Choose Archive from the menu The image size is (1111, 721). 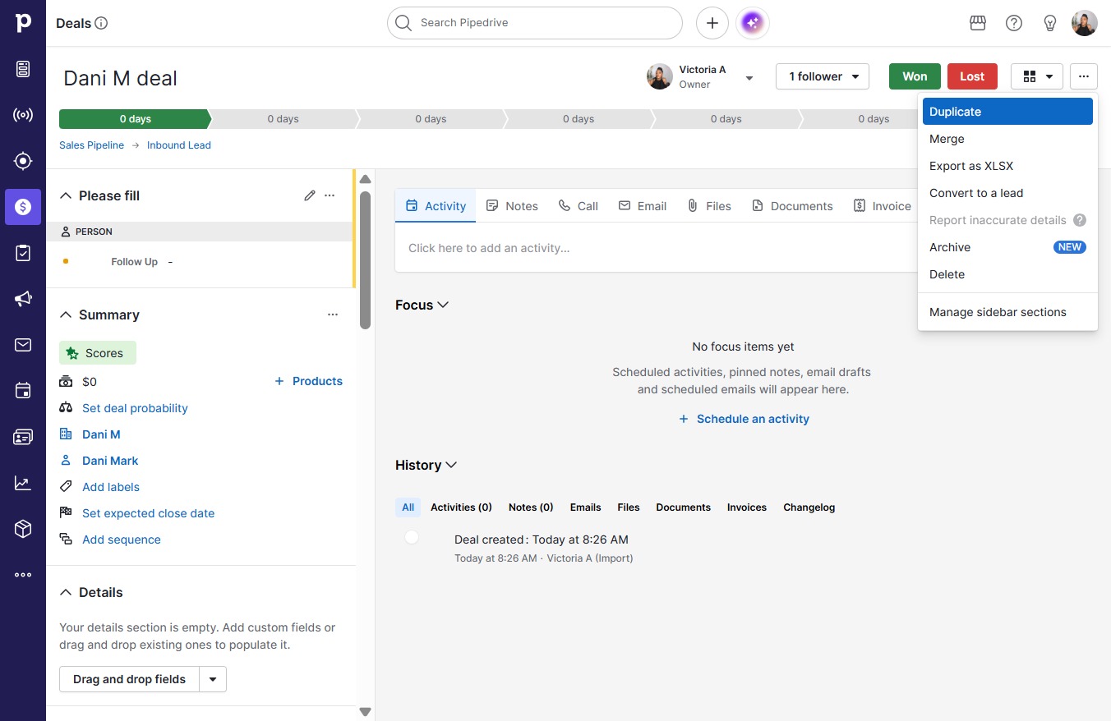tap(1007, 247)
